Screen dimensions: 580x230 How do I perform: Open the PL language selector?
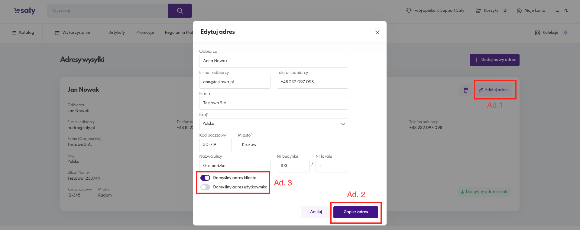[562, 11]
